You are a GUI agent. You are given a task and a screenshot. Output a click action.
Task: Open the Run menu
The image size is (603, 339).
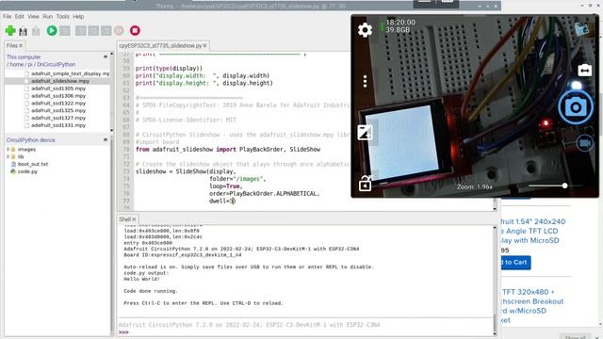point(48,17)
